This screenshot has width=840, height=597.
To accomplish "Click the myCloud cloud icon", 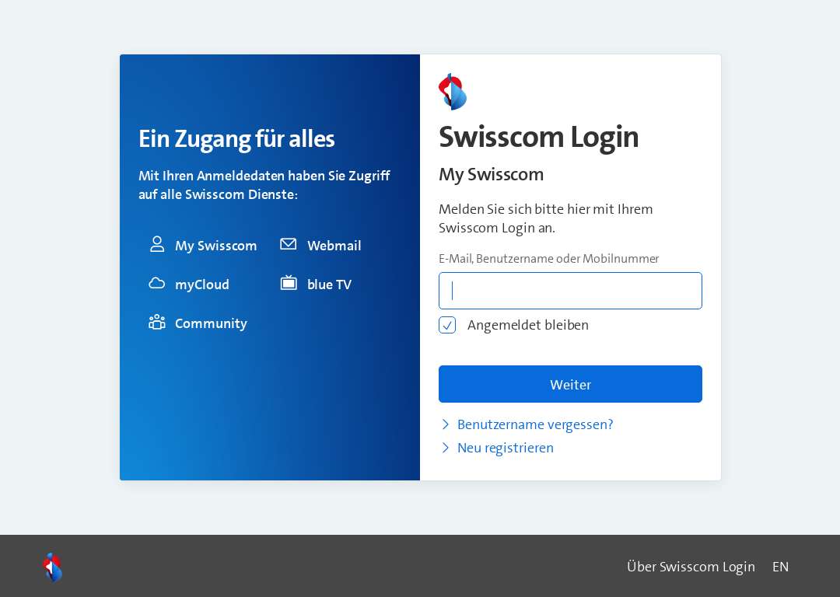I will [156, 283].
